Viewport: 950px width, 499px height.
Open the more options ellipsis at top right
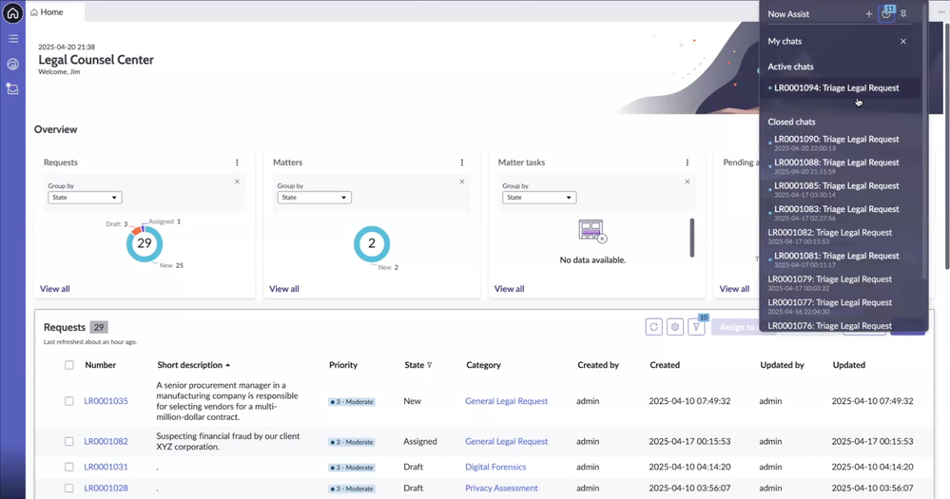940,12
